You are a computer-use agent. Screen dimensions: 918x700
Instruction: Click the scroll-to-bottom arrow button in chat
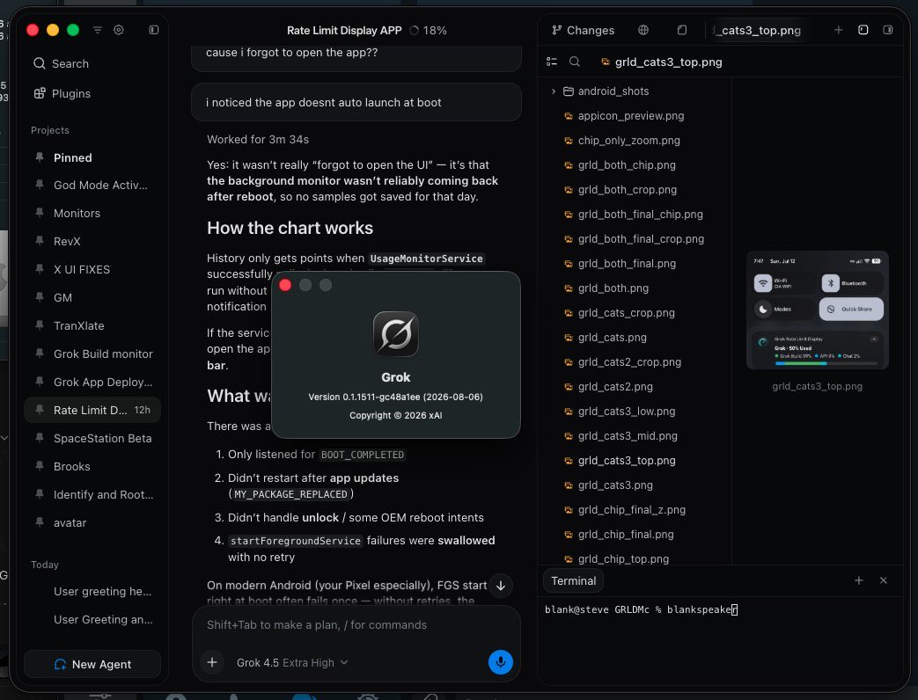pos(501,586)
